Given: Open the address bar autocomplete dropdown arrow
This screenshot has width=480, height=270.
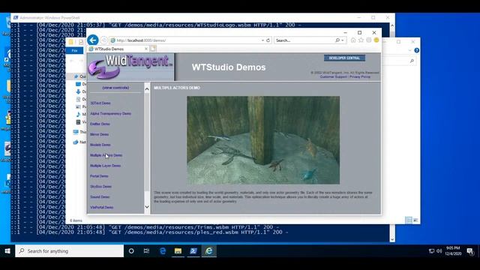Looking at the screenshot, I should [x=262, y=40].
